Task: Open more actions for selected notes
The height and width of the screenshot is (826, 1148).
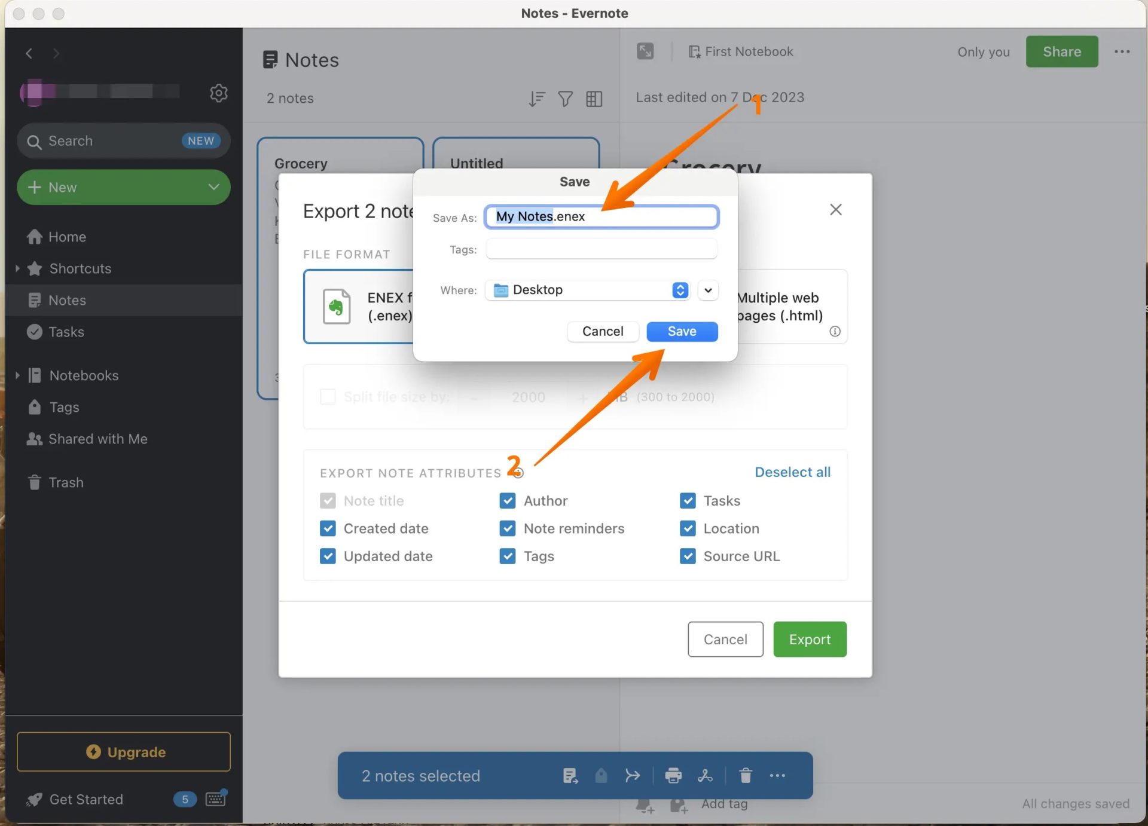Action: 777,775
